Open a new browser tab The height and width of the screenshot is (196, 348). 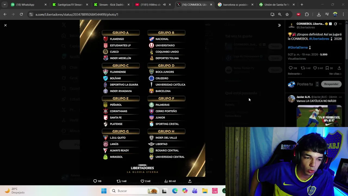point(302,5)
